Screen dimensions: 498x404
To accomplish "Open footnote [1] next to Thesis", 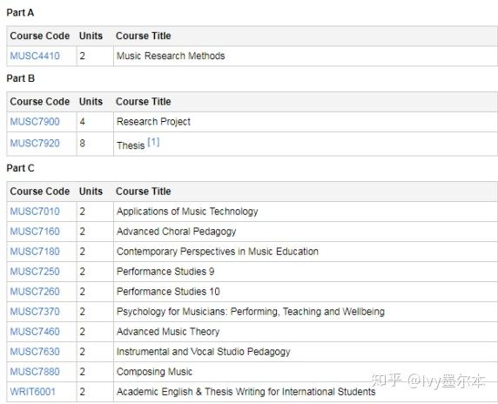I will pos(154,142).
